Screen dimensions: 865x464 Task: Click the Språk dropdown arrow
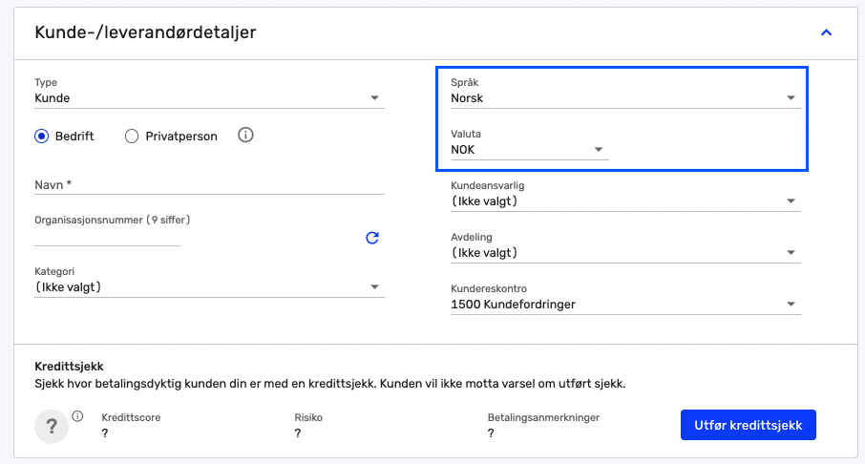coord(791,97)
